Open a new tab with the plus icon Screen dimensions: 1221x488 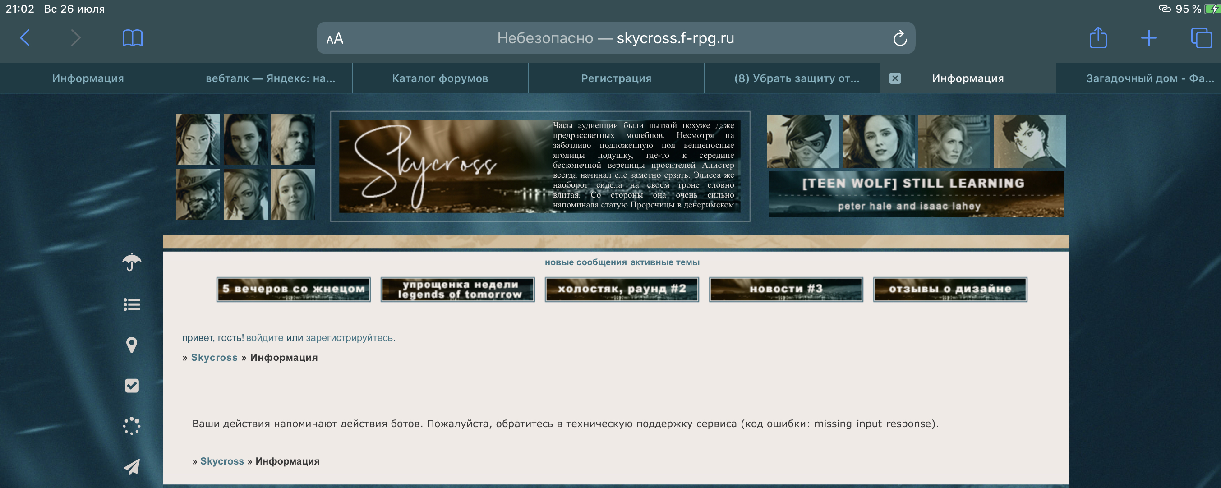[x=1149, y=38]
